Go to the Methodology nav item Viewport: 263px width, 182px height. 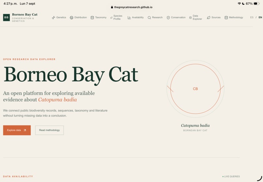click(234, 17)
